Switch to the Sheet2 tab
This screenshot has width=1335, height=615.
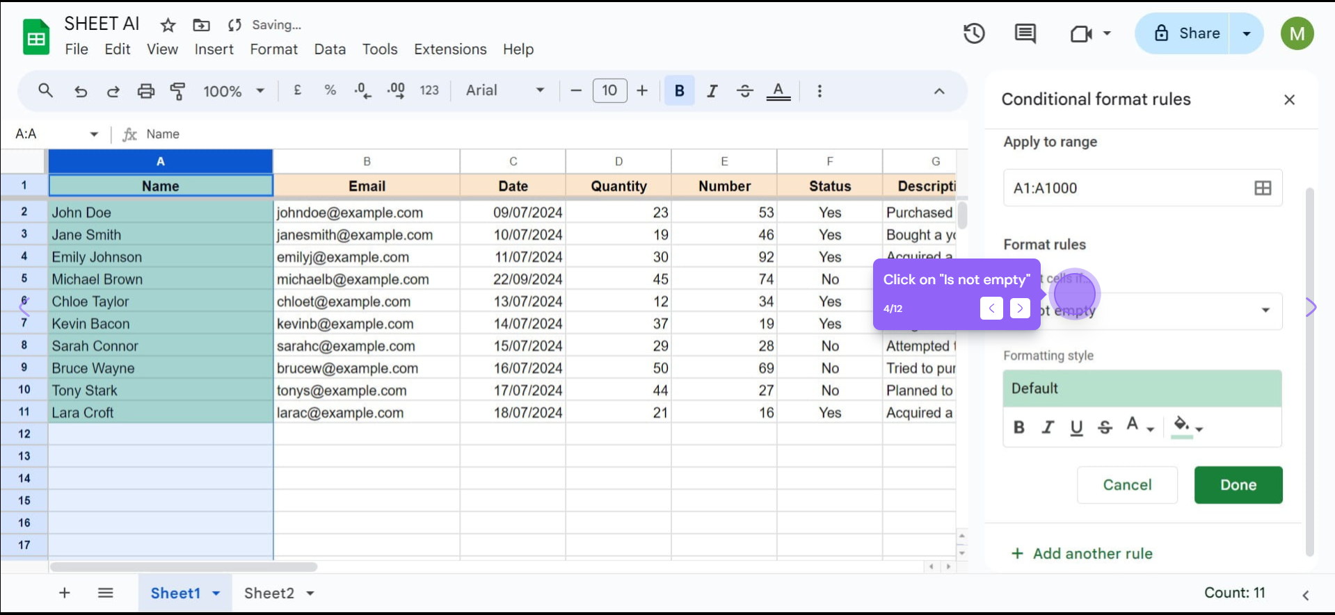pyautogui.click(x=269, y=593)
